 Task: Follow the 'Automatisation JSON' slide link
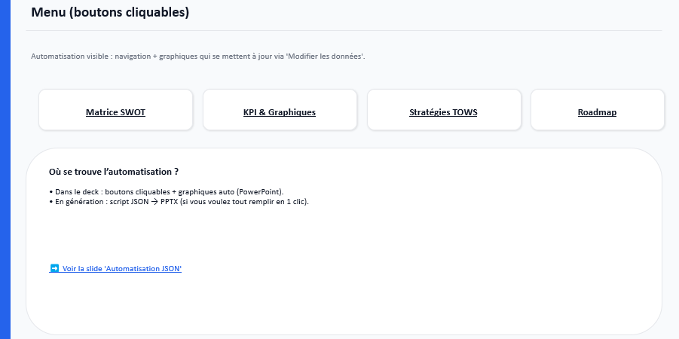point(122,268)
